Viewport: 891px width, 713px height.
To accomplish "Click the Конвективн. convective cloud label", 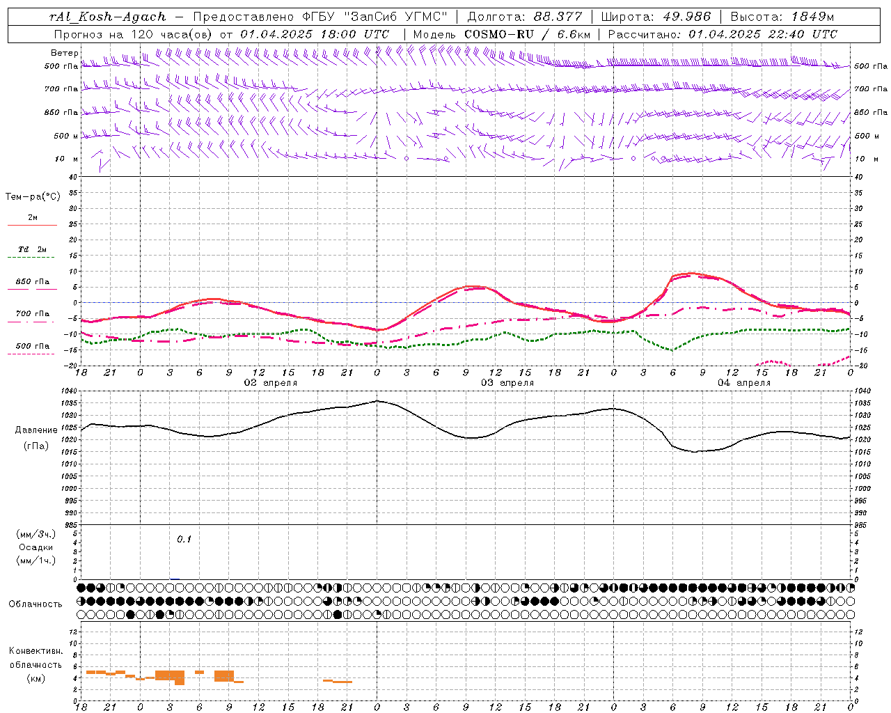I will coord(36,651).
